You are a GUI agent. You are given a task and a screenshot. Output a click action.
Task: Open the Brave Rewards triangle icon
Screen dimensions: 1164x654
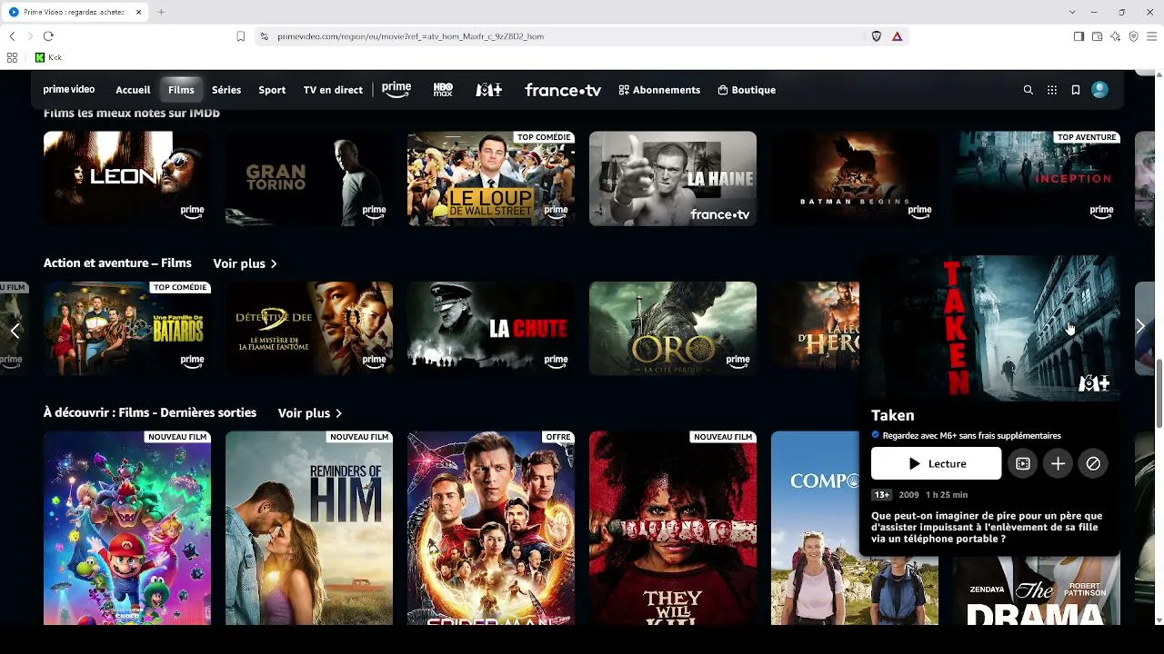(x=897, y=36)
